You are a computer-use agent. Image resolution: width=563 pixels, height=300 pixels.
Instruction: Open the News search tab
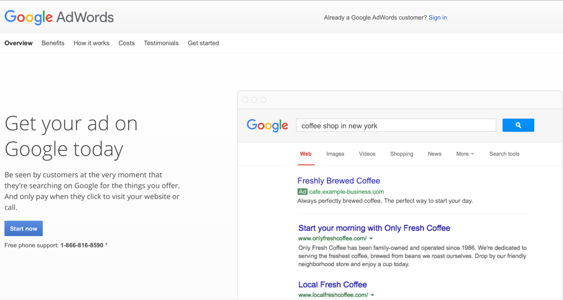coord(434,154)
